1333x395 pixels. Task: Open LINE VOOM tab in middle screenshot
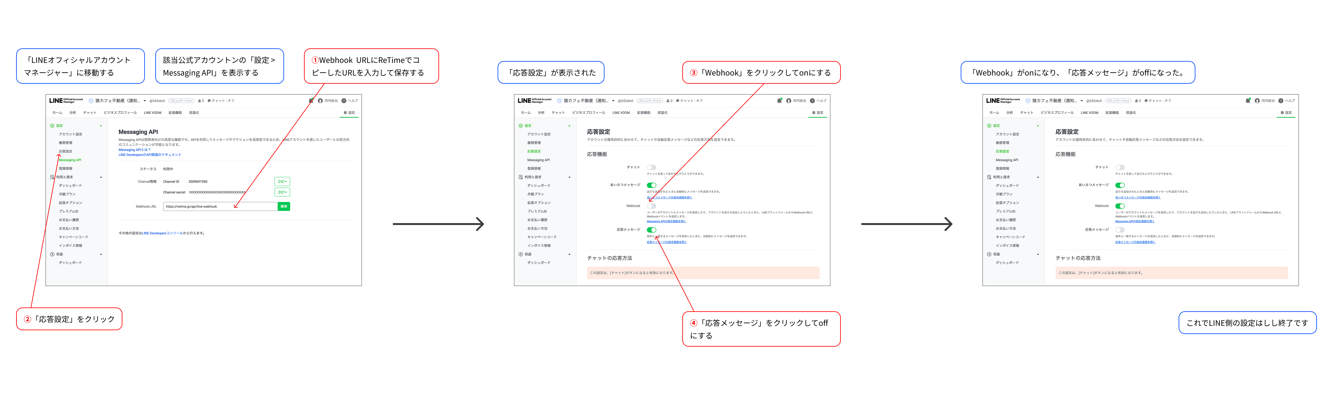pyautogui.click(x=621, y=113)
